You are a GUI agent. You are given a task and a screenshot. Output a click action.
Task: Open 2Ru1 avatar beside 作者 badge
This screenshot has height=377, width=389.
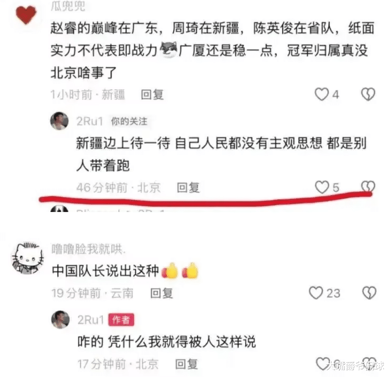point(60,319)
